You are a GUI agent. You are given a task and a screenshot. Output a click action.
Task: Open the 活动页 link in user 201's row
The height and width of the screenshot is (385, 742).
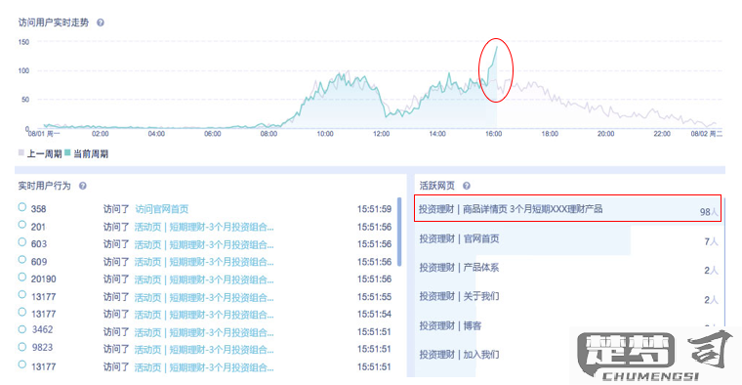click(204, 227)
